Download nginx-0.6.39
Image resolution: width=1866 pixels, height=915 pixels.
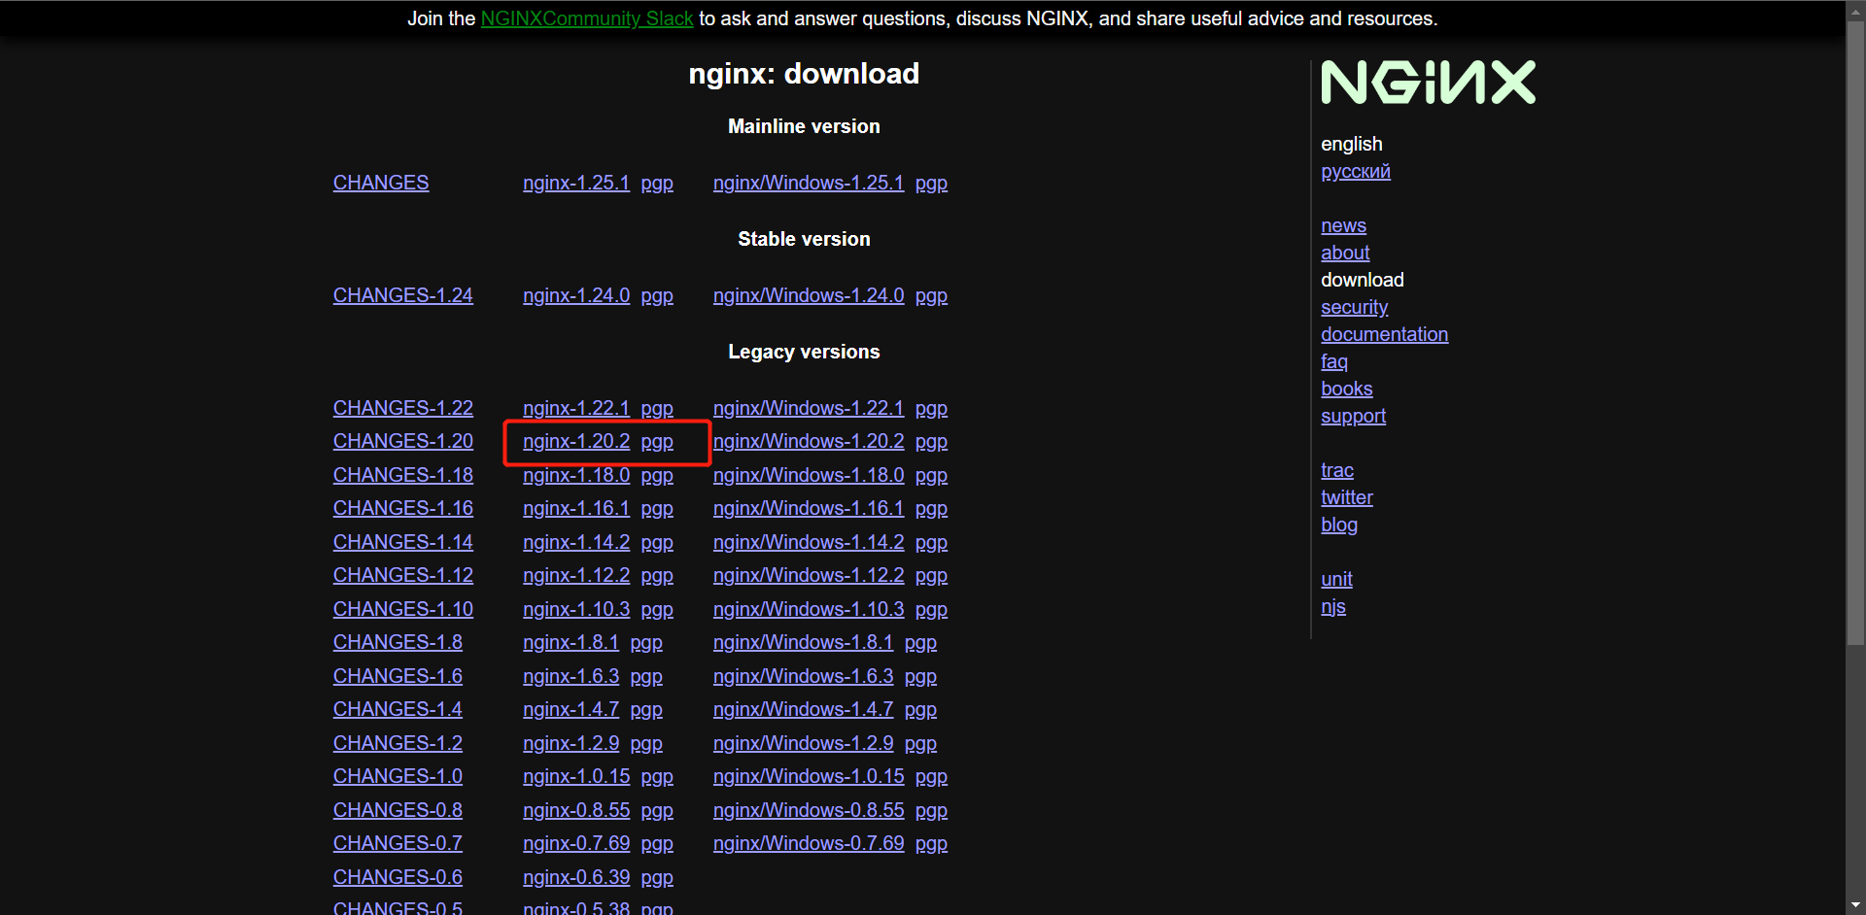point(576,877)
